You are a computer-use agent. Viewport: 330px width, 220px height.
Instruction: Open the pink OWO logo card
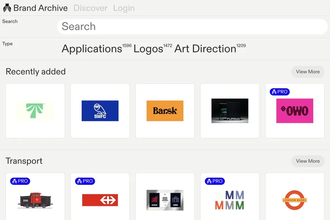point(295,111)
